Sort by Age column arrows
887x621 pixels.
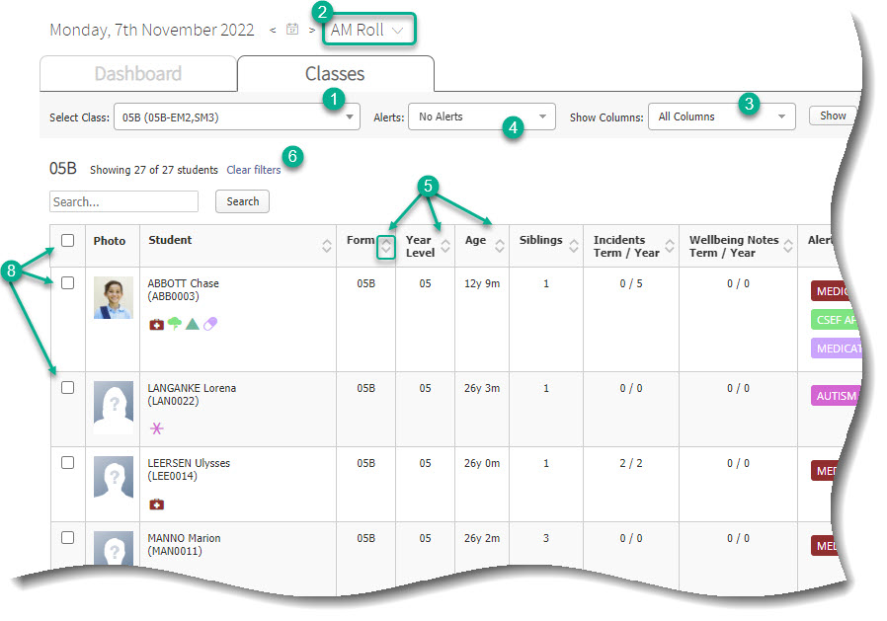coord(500,246)
